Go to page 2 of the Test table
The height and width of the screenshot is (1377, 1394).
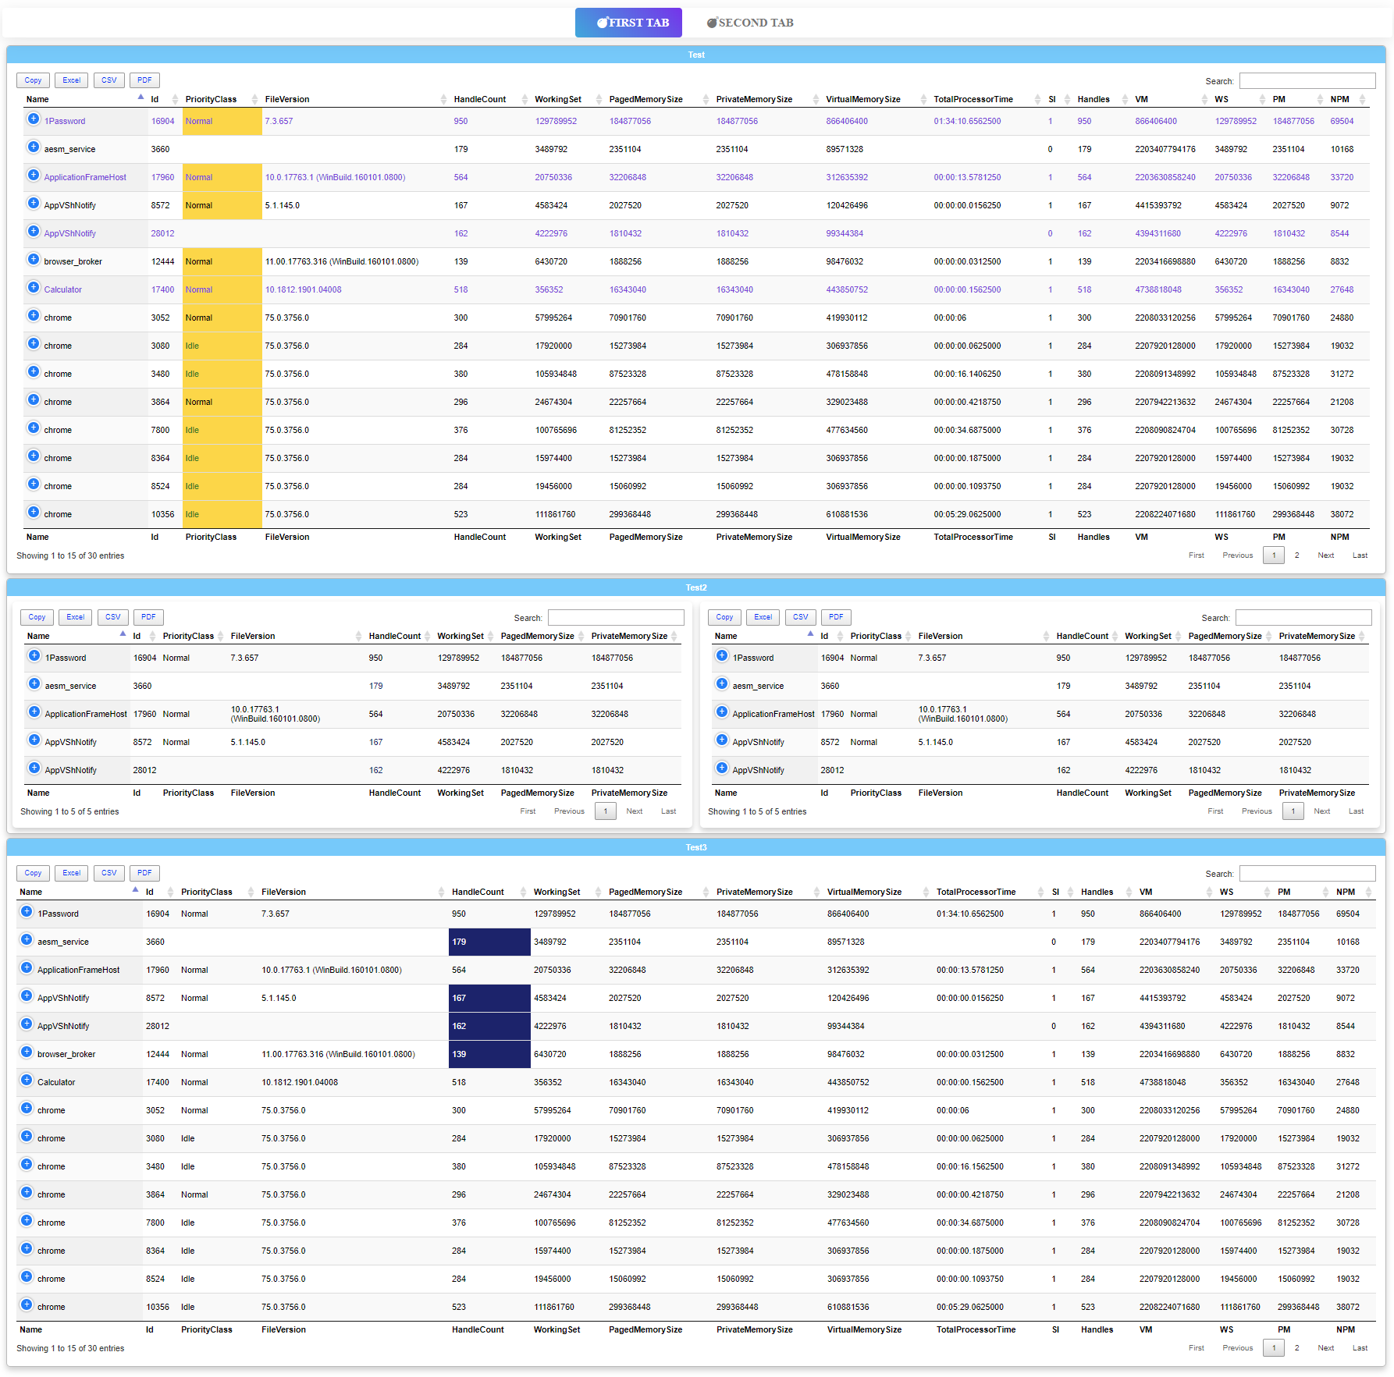(1296, 555)
